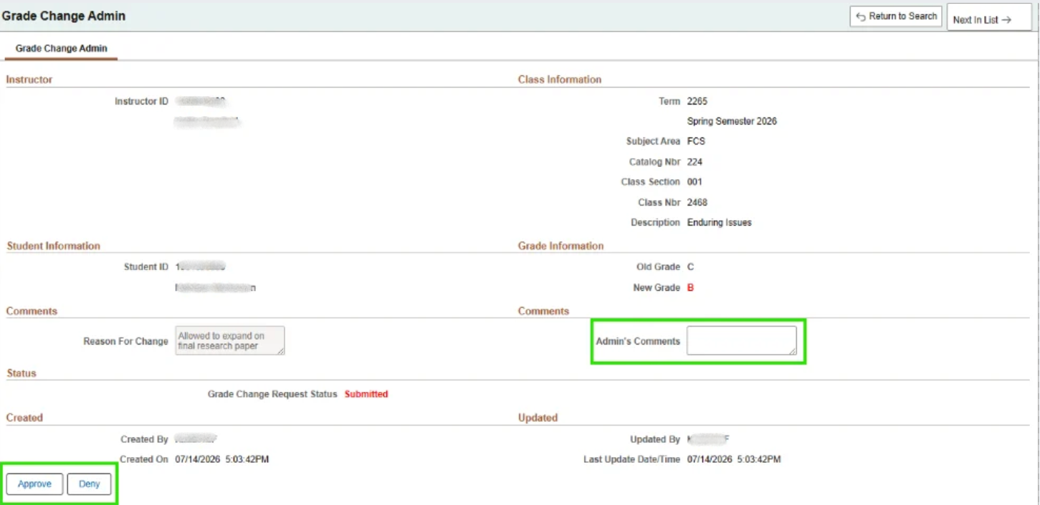Click the Class Section value 001

click(x=695, y=182)
